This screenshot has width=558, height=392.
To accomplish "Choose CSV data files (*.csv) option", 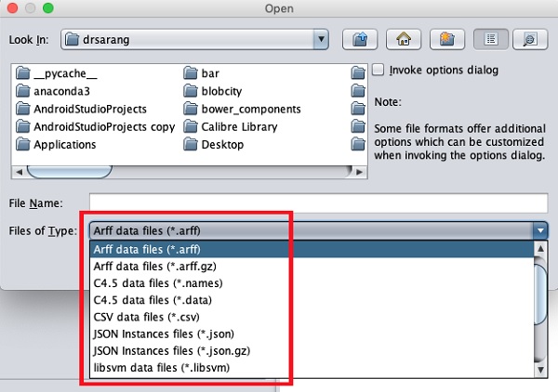I will pyautogui.click(x=312, y=317).
